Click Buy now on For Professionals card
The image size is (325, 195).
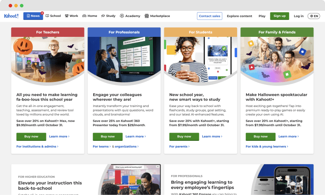tap(108, 136)
